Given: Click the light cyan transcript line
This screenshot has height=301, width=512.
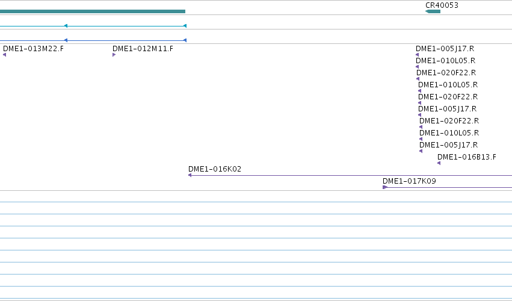Looking at the screenshot, I should point(93,26).
